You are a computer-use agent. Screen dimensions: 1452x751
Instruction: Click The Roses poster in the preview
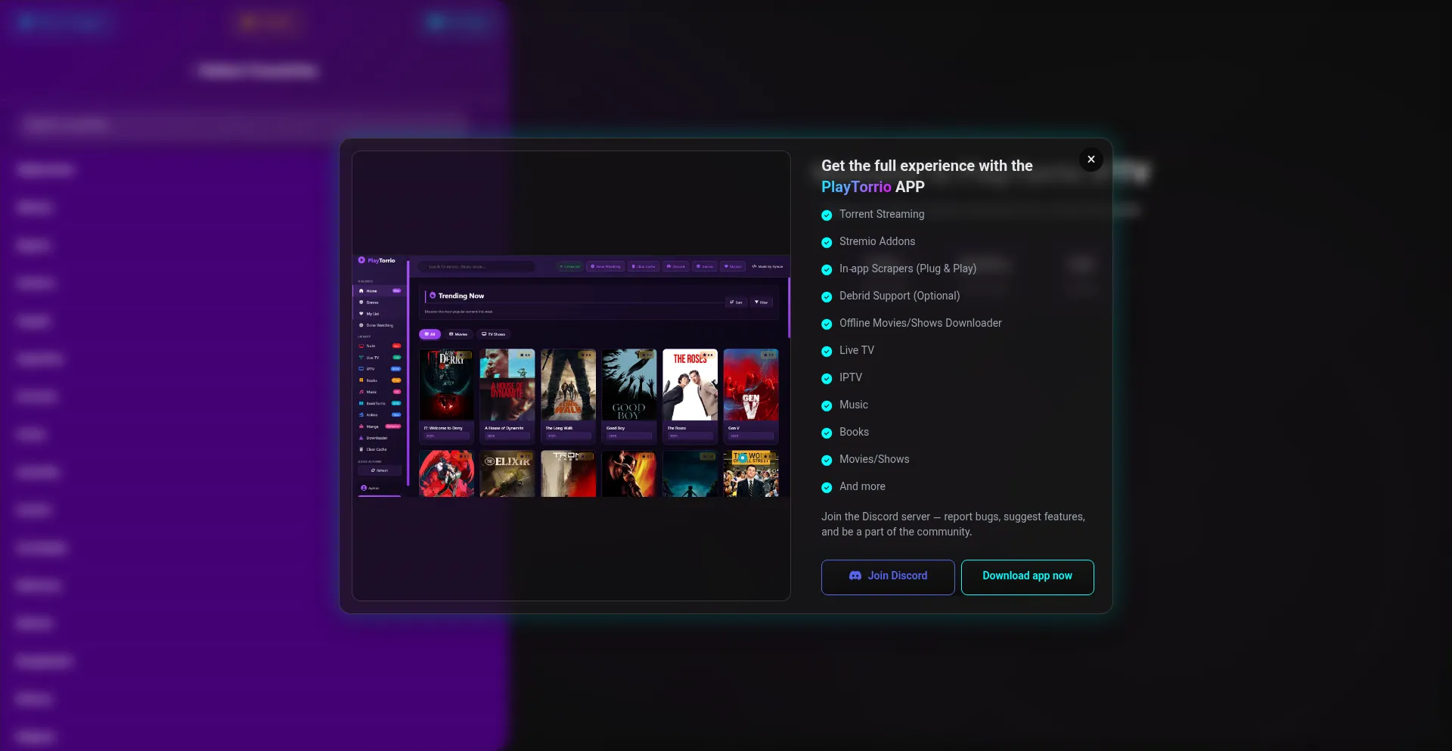click(x=690, y=385)
